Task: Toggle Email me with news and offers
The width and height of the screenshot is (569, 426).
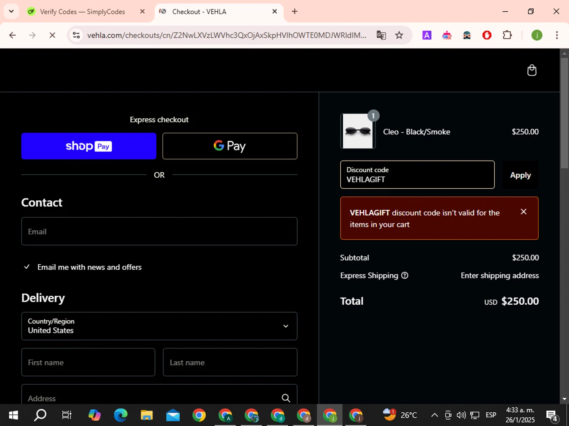Action: coord(27,267)
